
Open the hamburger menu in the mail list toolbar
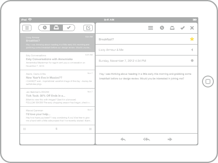coord(27,28)
